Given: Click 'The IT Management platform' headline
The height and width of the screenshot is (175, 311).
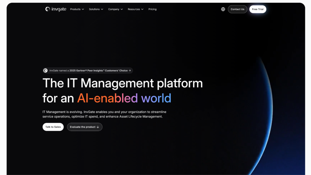Looking at the screenshot, I should [x=123, y=83].
